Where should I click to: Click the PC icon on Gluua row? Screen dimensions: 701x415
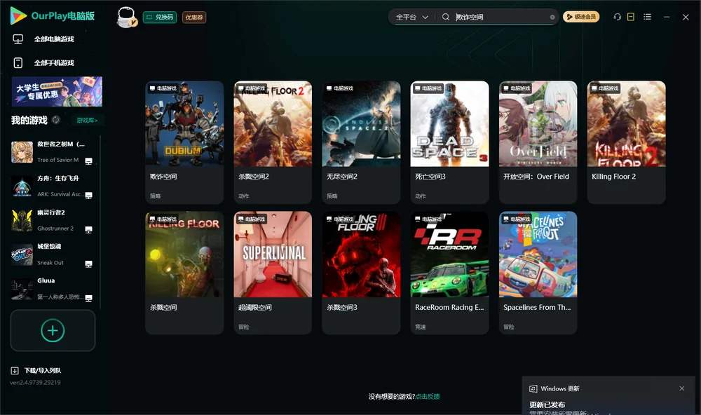pyautogui.click(x=88, y=299)
